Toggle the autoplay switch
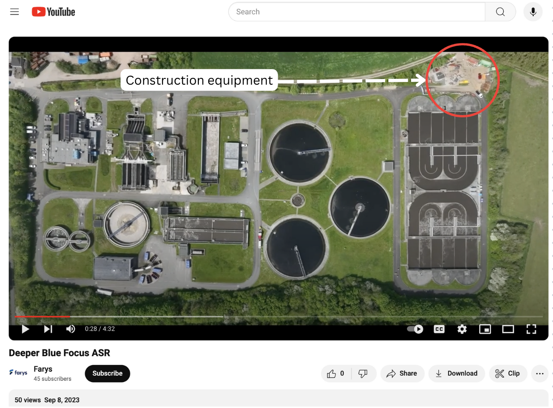The width and height of the screenshot is (553, 408). click(x=415, y=329)
